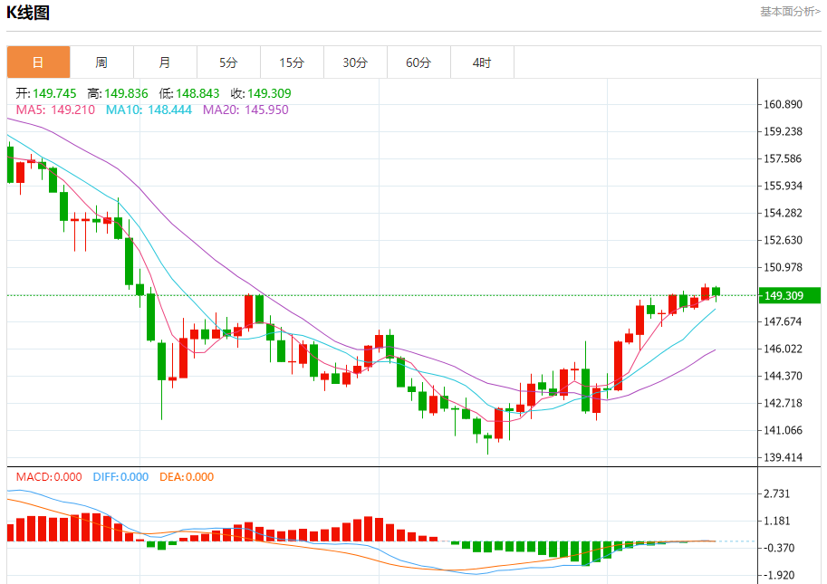This screenshot has height=584, width=827.
Task: Click the low price 148.843 value
Action: [x=197, y=93]
